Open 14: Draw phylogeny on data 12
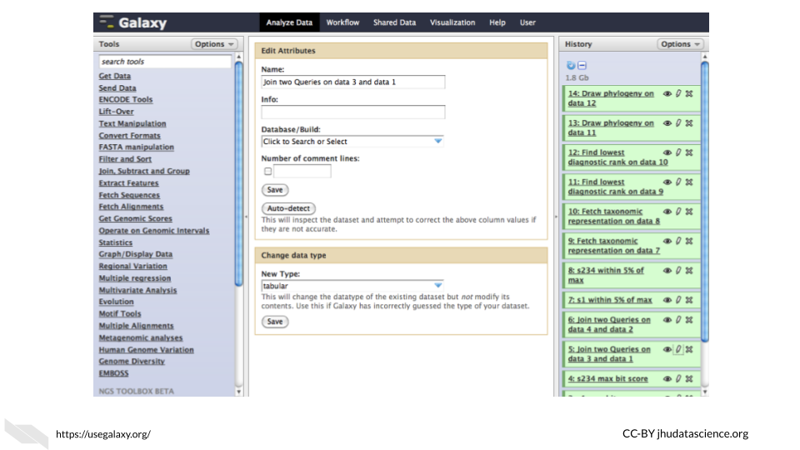The height and width of the screenshot is (450, 800). tap(611, 98)
